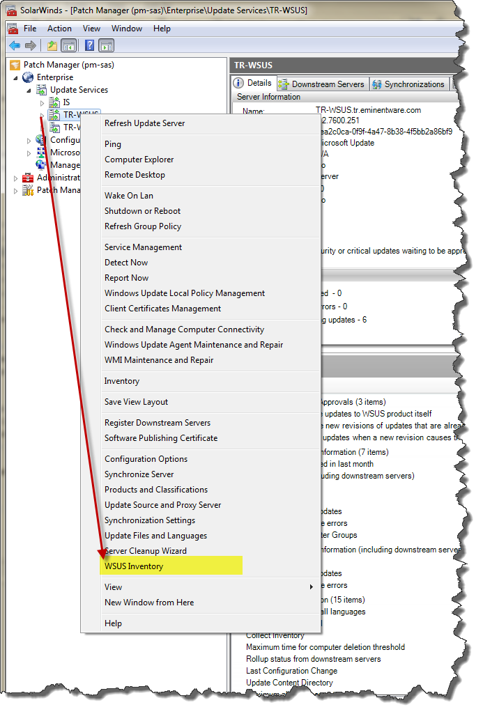Choose Update Files and Languages
Screen dimensions: 483x714
click(x=155, y=536)
